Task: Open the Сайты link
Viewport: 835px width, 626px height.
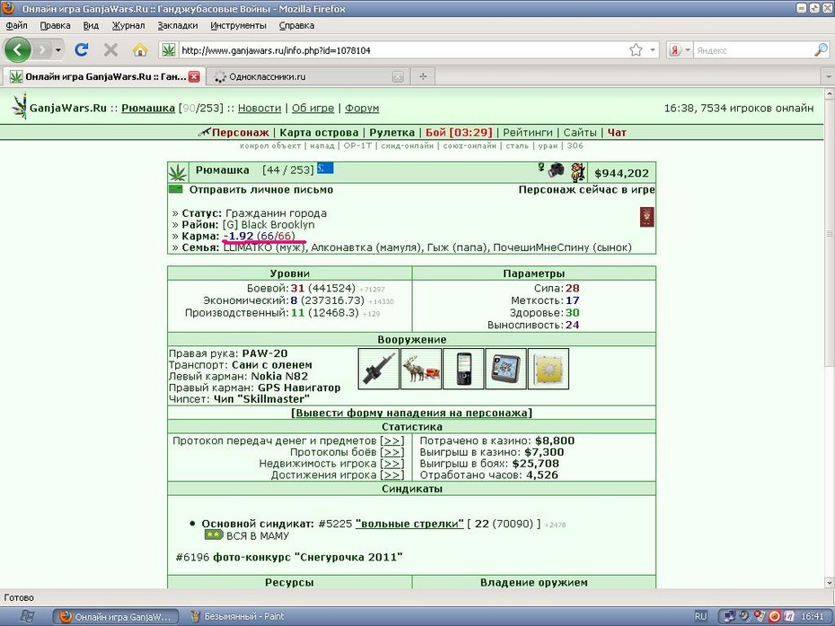Action: (580, 133)
